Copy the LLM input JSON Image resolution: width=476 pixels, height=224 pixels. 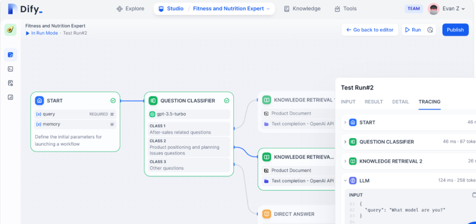pos(474,195)
